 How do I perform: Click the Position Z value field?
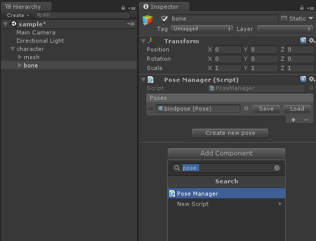click(x=300, y=49)
